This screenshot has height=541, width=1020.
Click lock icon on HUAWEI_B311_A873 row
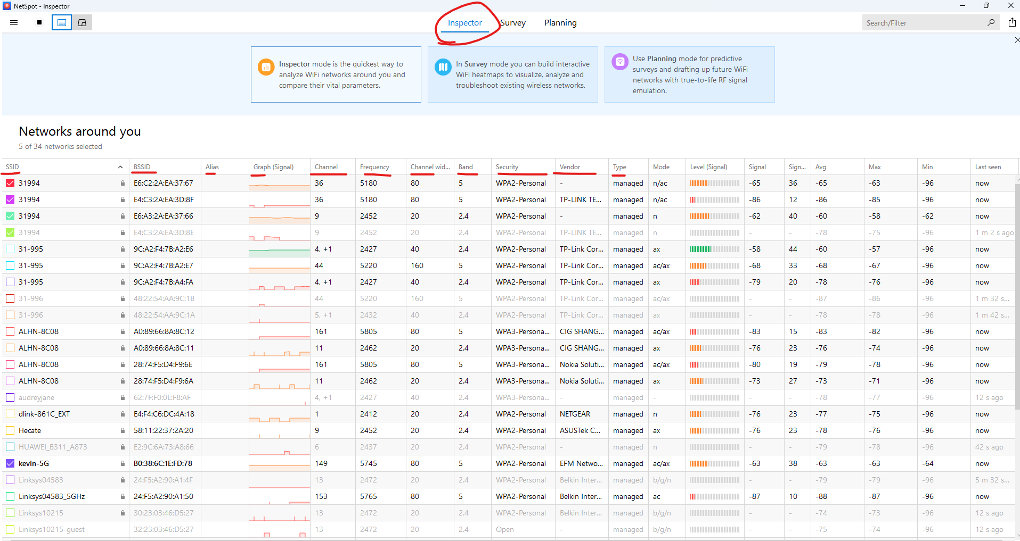[x=123, y=447]
